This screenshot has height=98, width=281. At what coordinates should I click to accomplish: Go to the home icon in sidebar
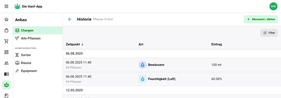click(x=6, y=19)
